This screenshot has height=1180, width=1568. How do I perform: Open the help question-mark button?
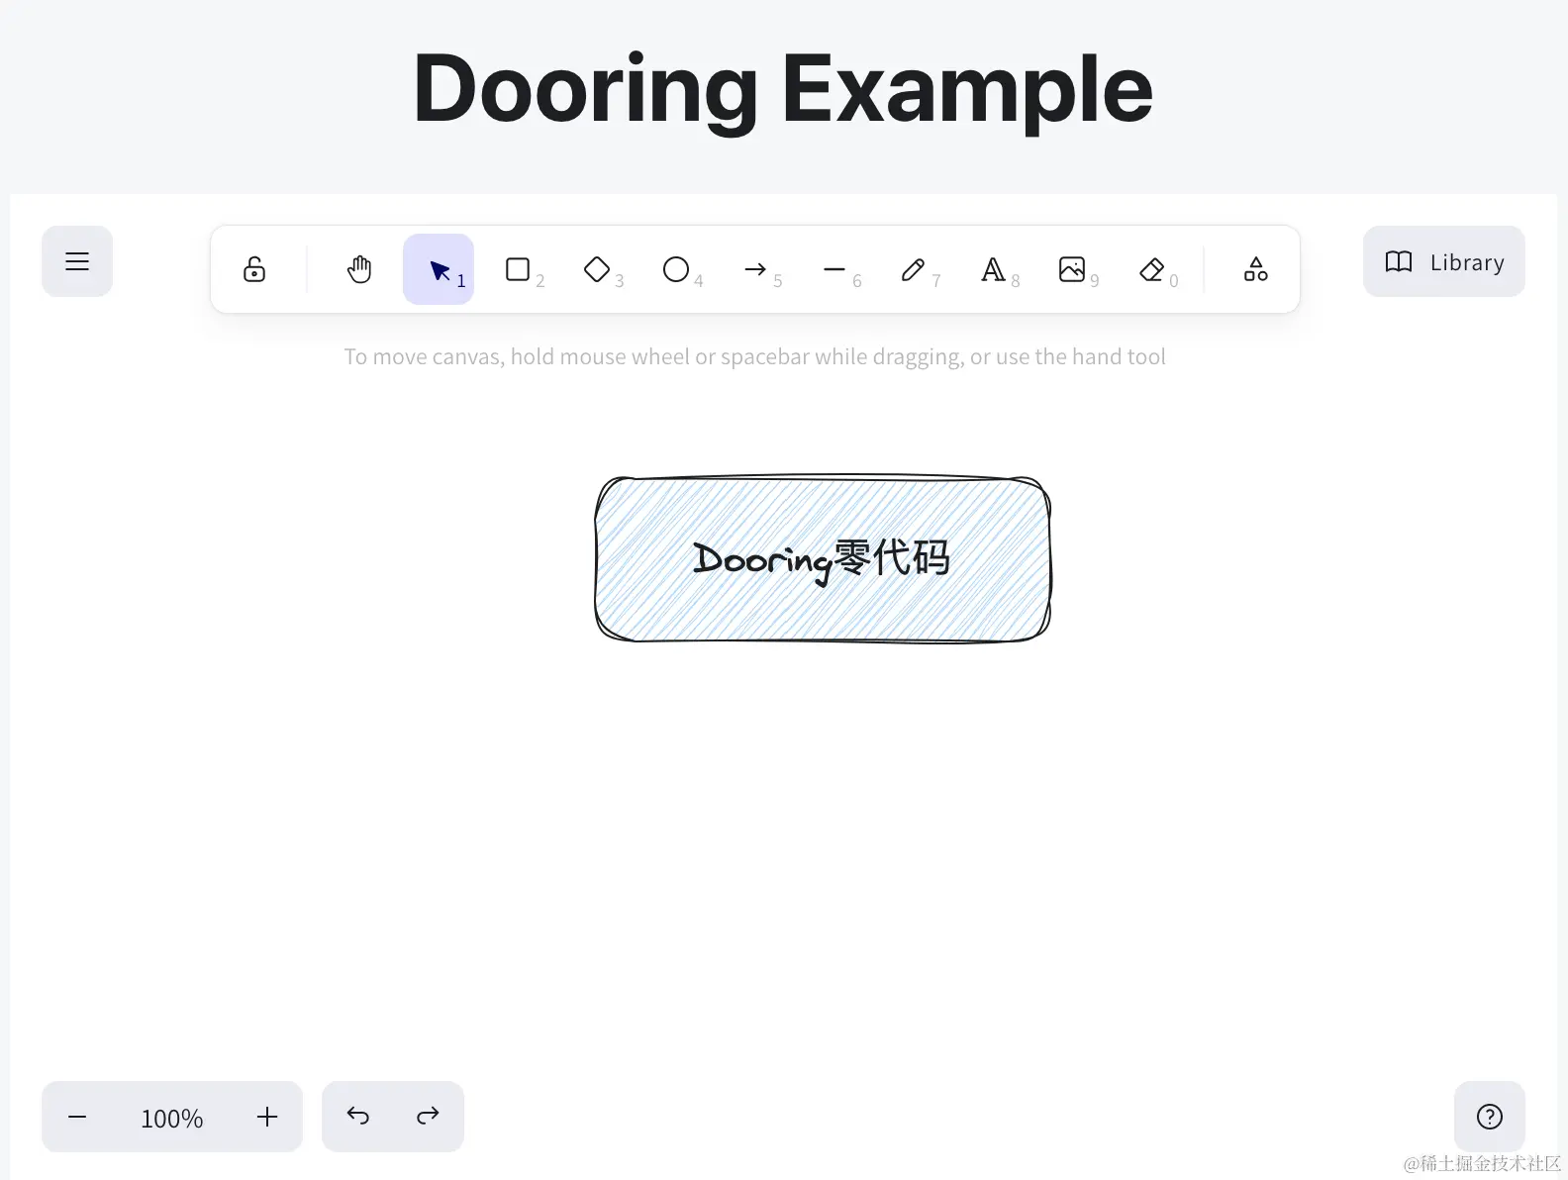point(1490,1117)
